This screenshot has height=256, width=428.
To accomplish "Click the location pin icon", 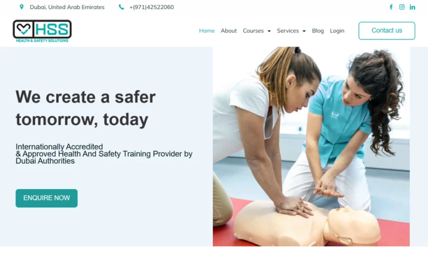I will [21, 7].
